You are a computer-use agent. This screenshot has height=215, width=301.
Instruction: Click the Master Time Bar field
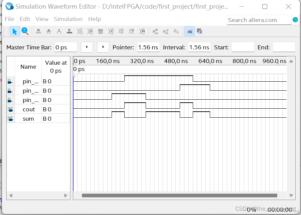[x=66, y=47]
